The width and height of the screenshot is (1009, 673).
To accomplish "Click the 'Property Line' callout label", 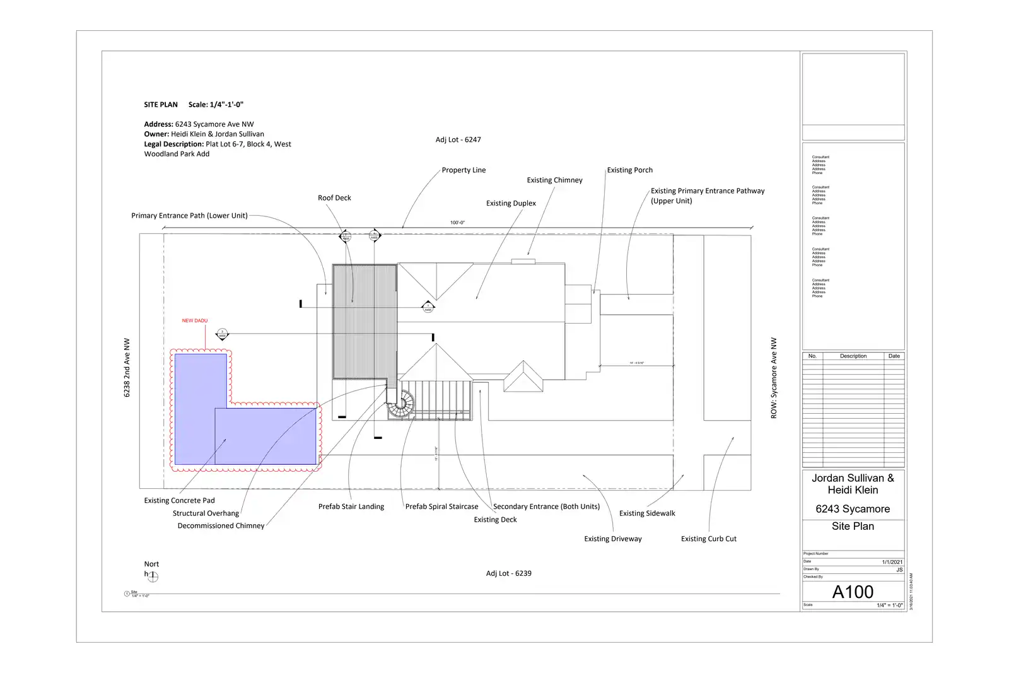I will click(464, 170).
